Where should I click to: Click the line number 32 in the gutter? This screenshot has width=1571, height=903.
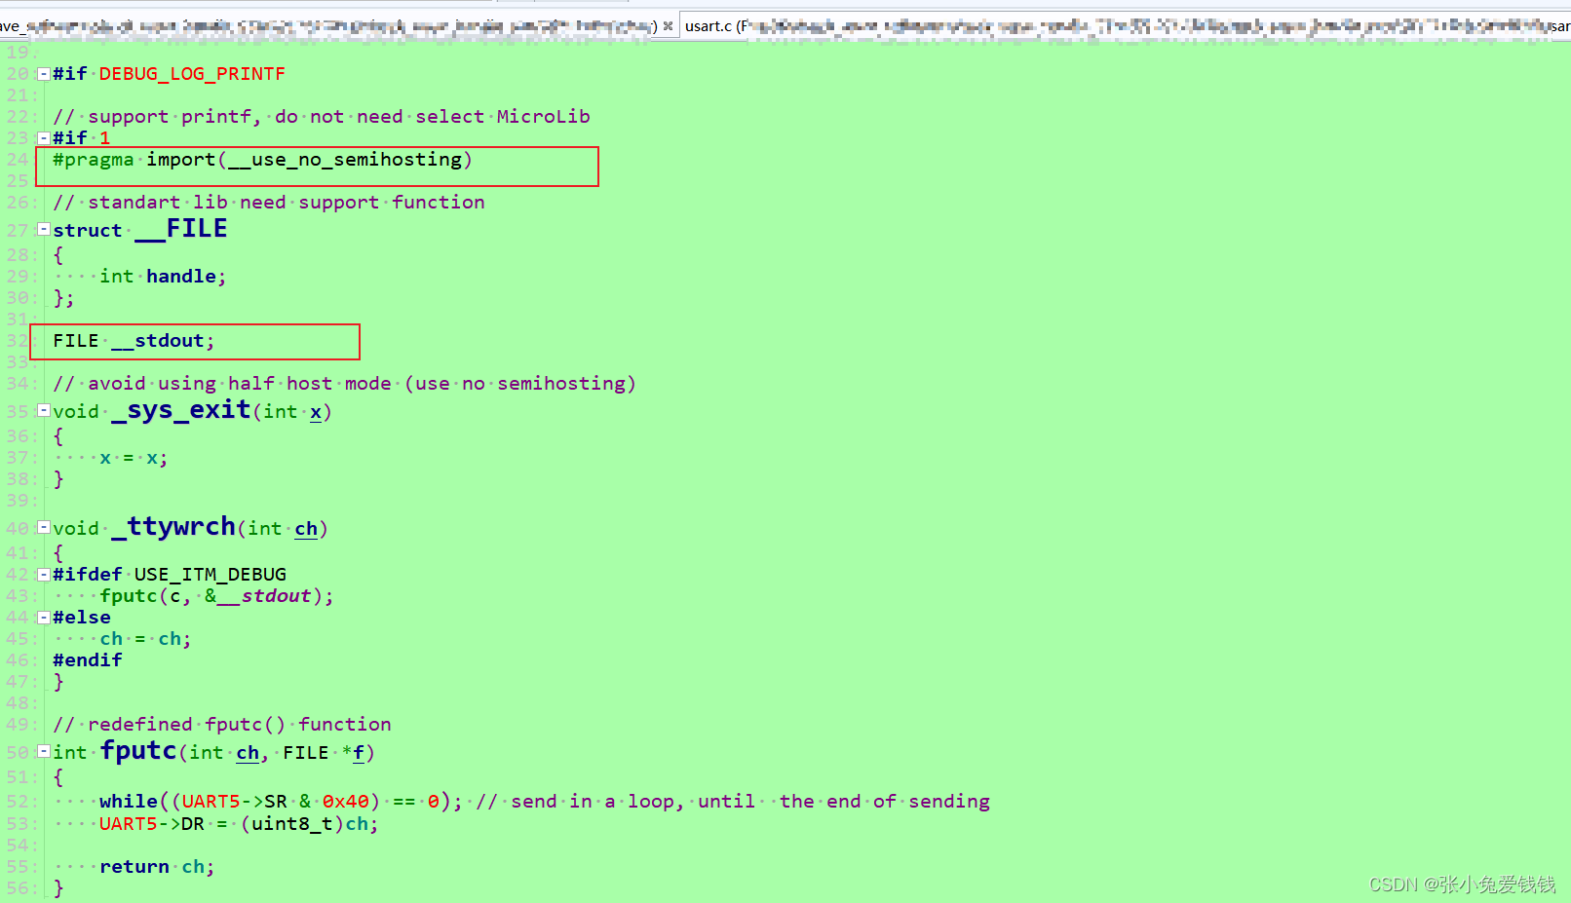tap(18, 341)
